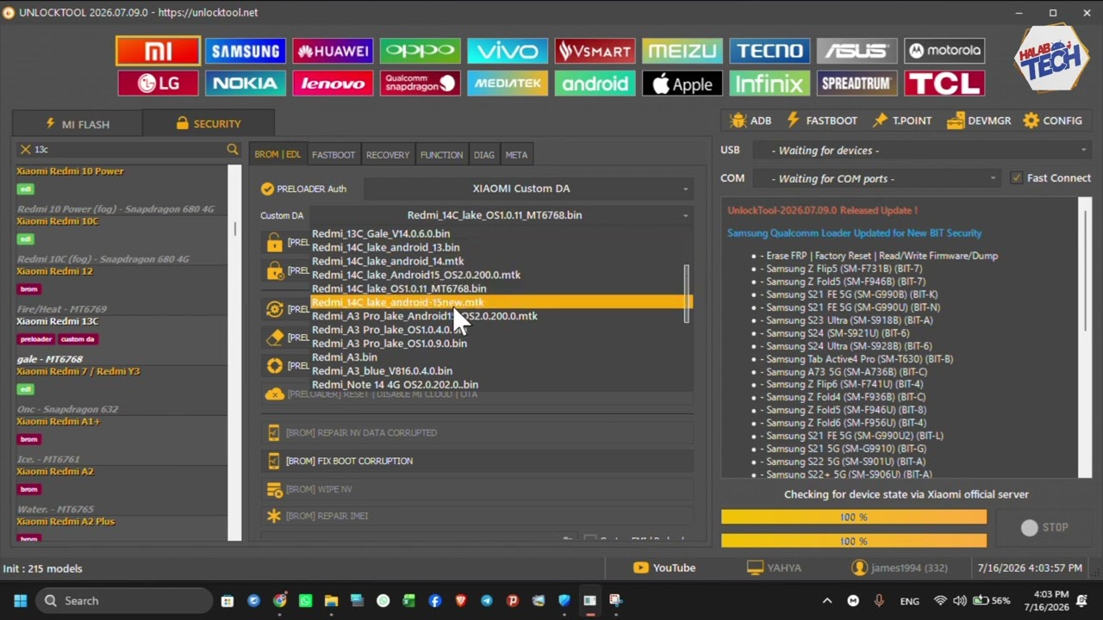Select the Spreadtrum brand icon
The image size is (1103, 620).
(857, 84)
